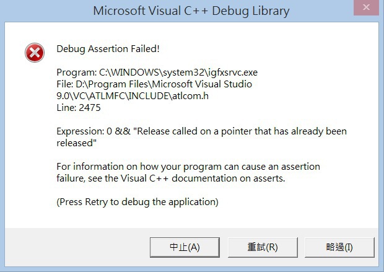Click the word released" on second line

(77, 143)
